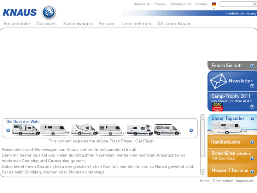Viewport: 257px width, 193px height.
Task: Open the Händlerportal link
Action: point(180,4)
